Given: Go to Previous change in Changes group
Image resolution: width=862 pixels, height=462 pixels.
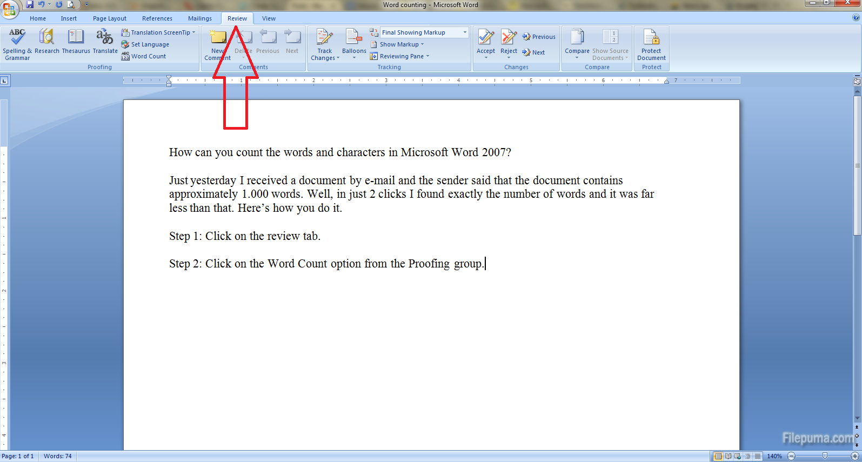Looking at the screenshot, I should tap(539, 37).
